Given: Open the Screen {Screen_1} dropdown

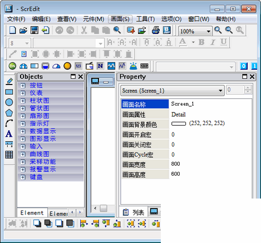Looking at the screenshot, I should (x=220, y=91).
